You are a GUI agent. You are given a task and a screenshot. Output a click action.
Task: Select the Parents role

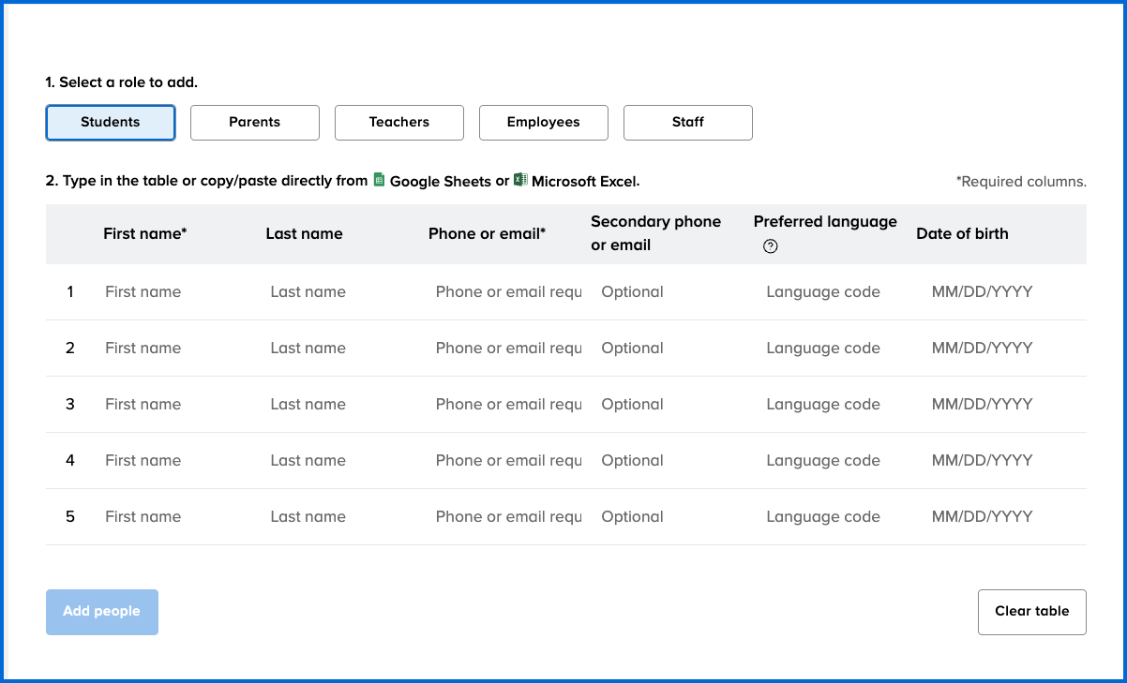pos(255,122)
